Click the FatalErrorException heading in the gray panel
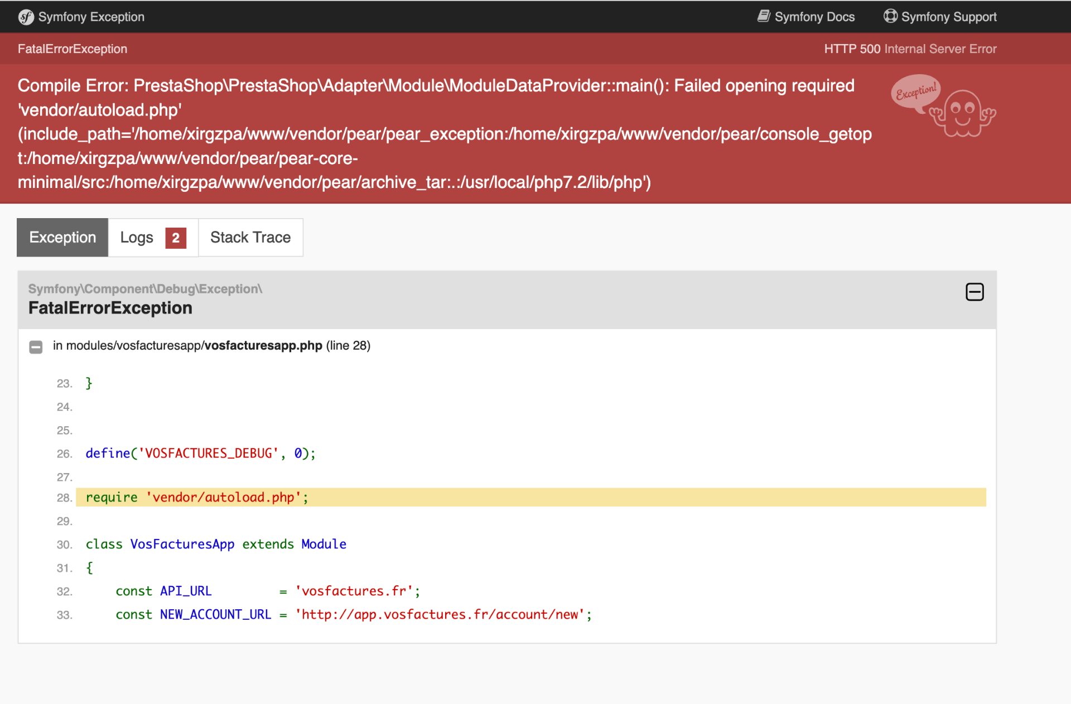This screenshot has width=1071, height=704. (x=110, y=308)
